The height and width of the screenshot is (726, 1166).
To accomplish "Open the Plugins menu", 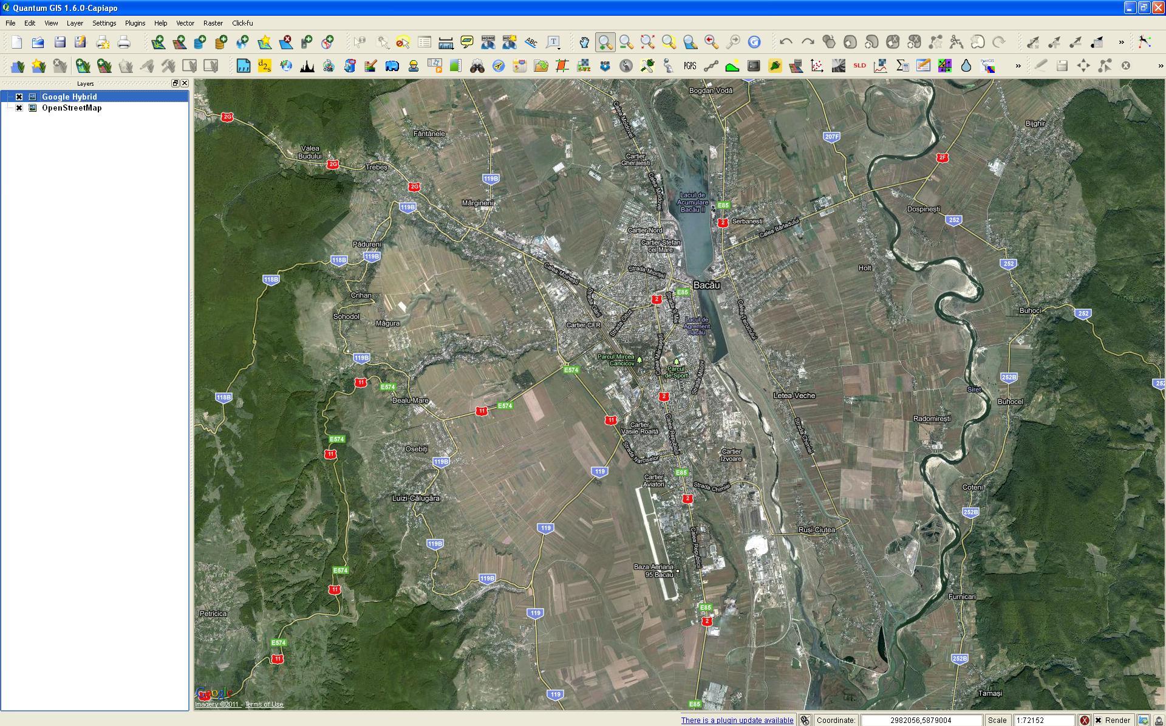I will tap(135, 23).
